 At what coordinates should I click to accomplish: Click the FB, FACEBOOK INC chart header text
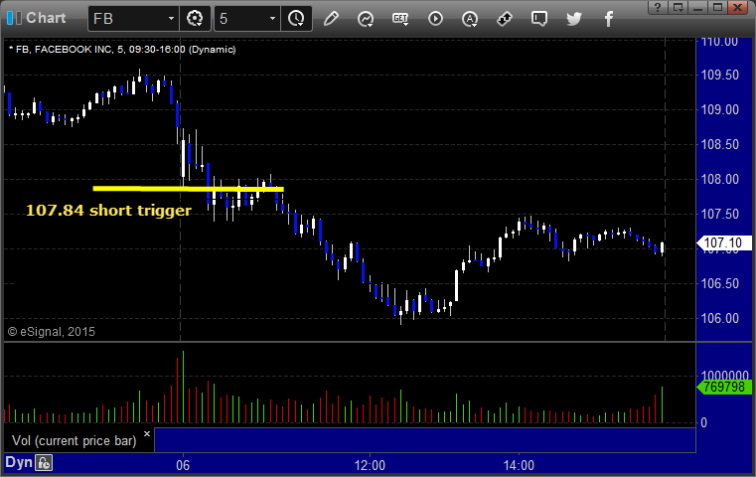[x=122, y=50]
